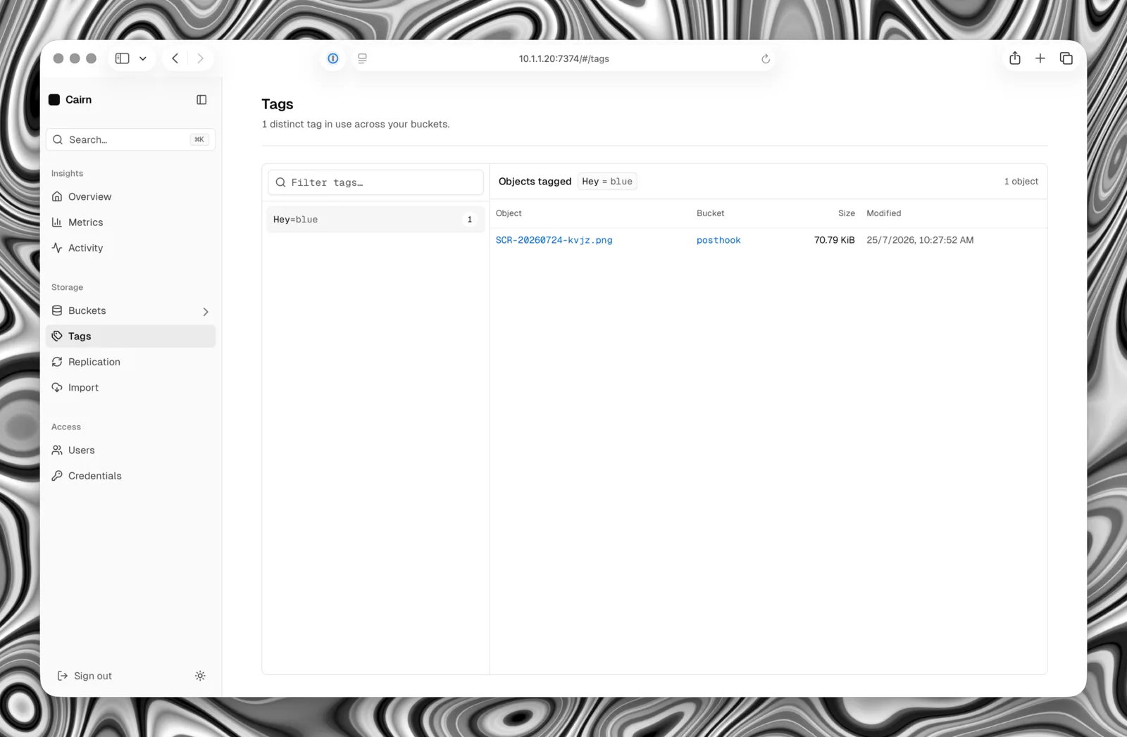Viewport: 1127px width, 737px height.
Task: Go back in browser history
Action: 175,58
